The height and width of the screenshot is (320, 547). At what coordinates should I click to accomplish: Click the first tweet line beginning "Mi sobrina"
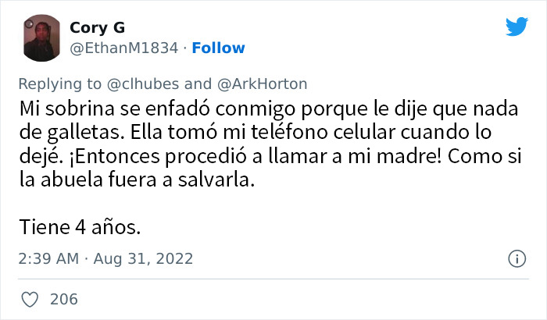point(269,108)
